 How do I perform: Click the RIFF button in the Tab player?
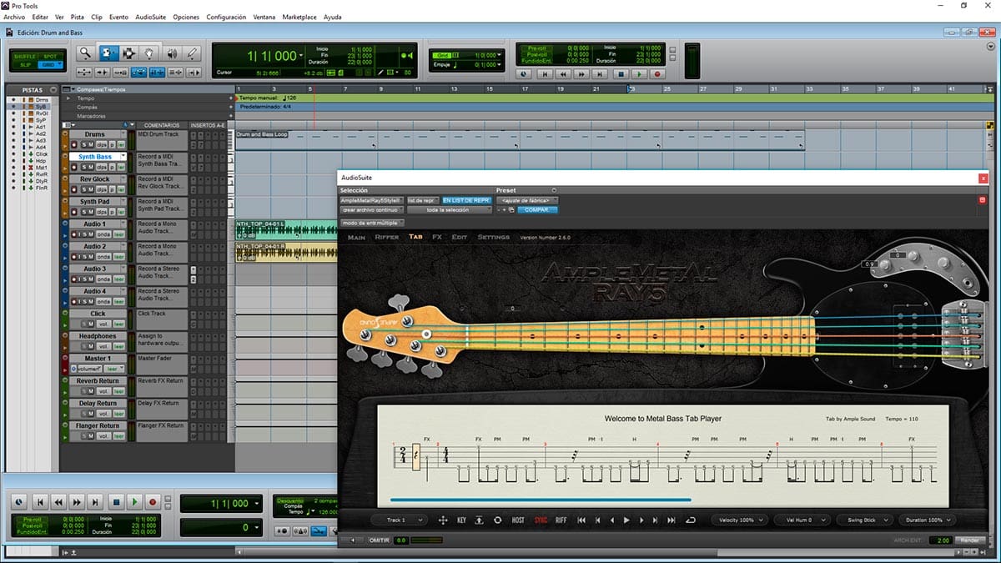click(561, 520)
